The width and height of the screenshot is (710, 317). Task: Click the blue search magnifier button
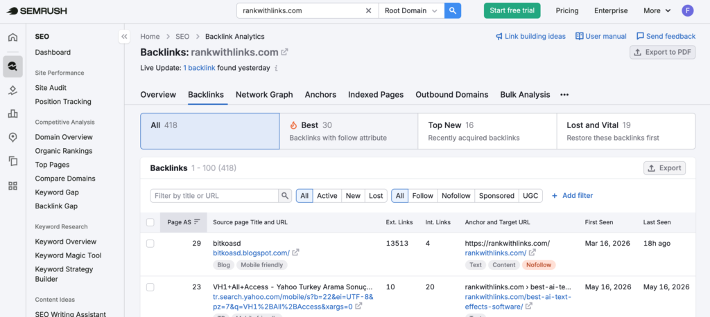(x=452, y=10)
